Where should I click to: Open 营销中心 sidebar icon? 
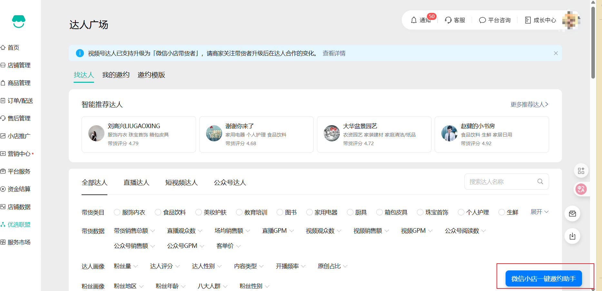tap(3, 154)
